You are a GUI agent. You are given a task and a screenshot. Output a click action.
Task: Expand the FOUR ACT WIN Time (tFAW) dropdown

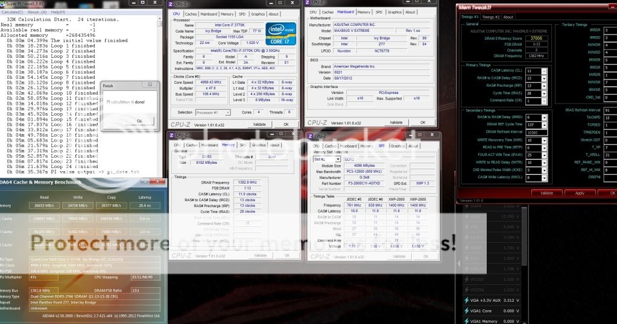[545, 155]
